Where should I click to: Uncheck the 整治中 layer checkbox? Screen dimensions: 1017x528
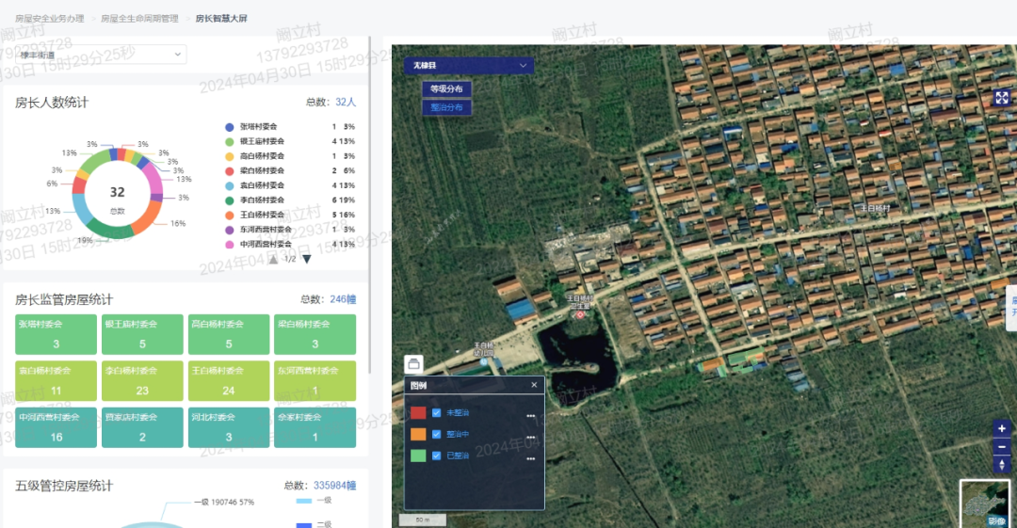437,434
